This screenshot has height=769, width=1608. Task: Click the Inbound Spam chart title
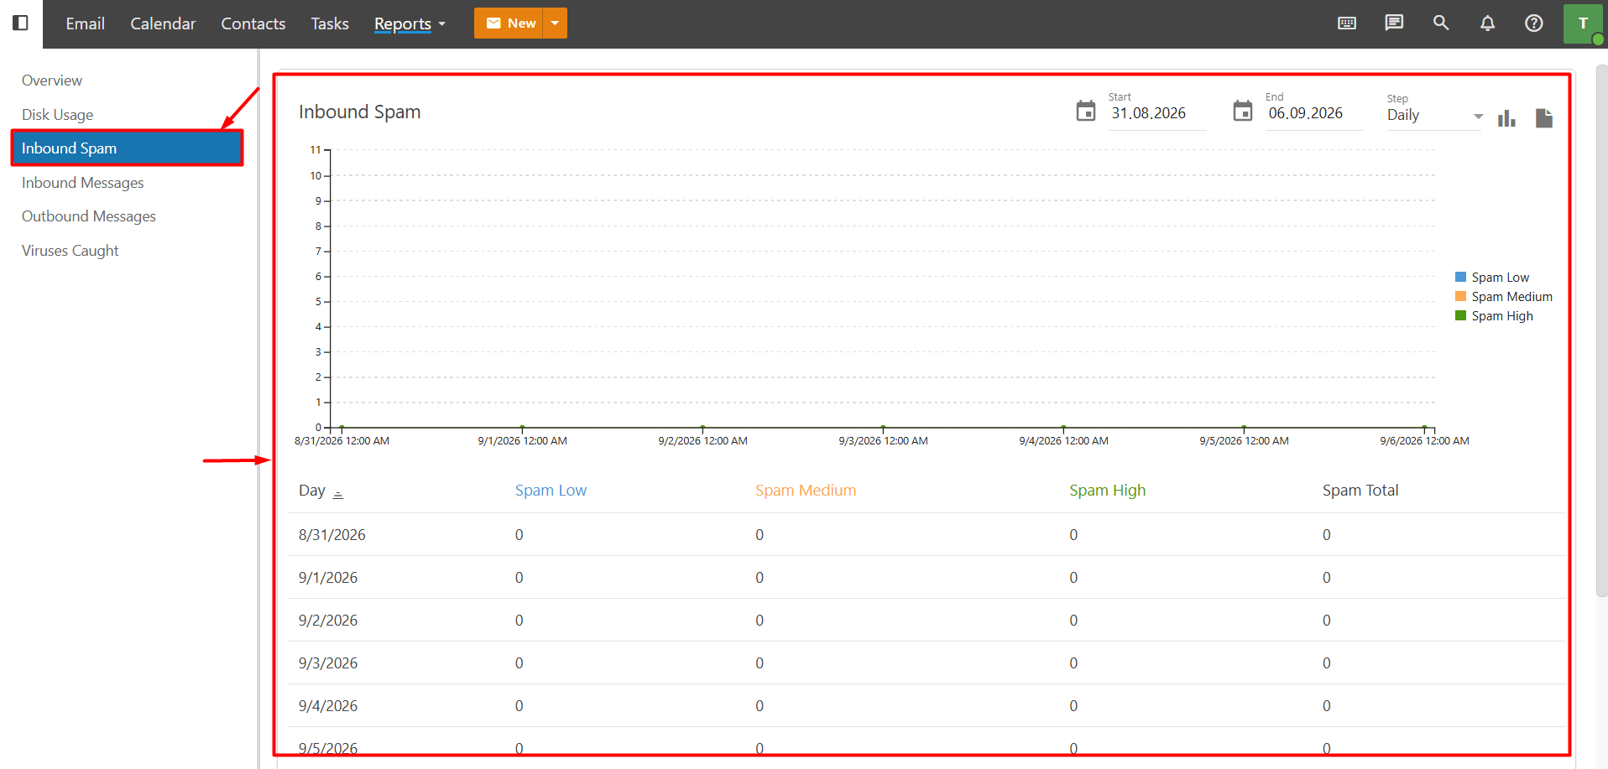pyautogui.click(x=360, y=112)
